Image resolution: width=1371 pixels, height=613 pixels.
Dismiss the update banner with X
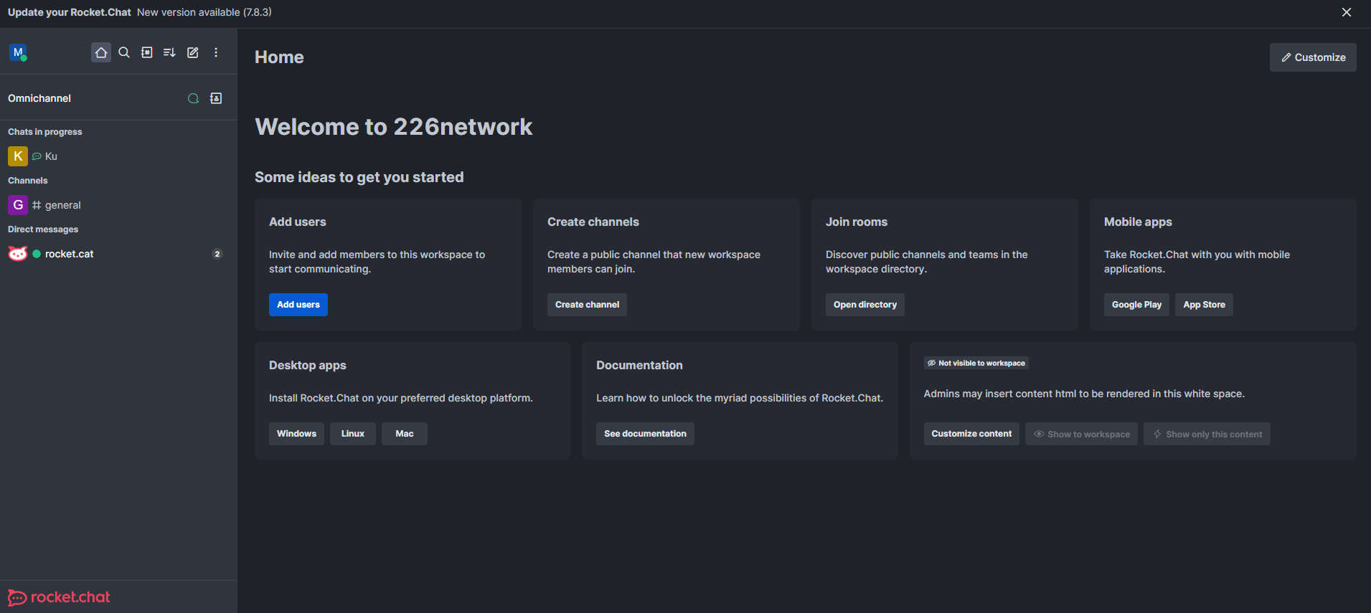(x=1347, y=12)
